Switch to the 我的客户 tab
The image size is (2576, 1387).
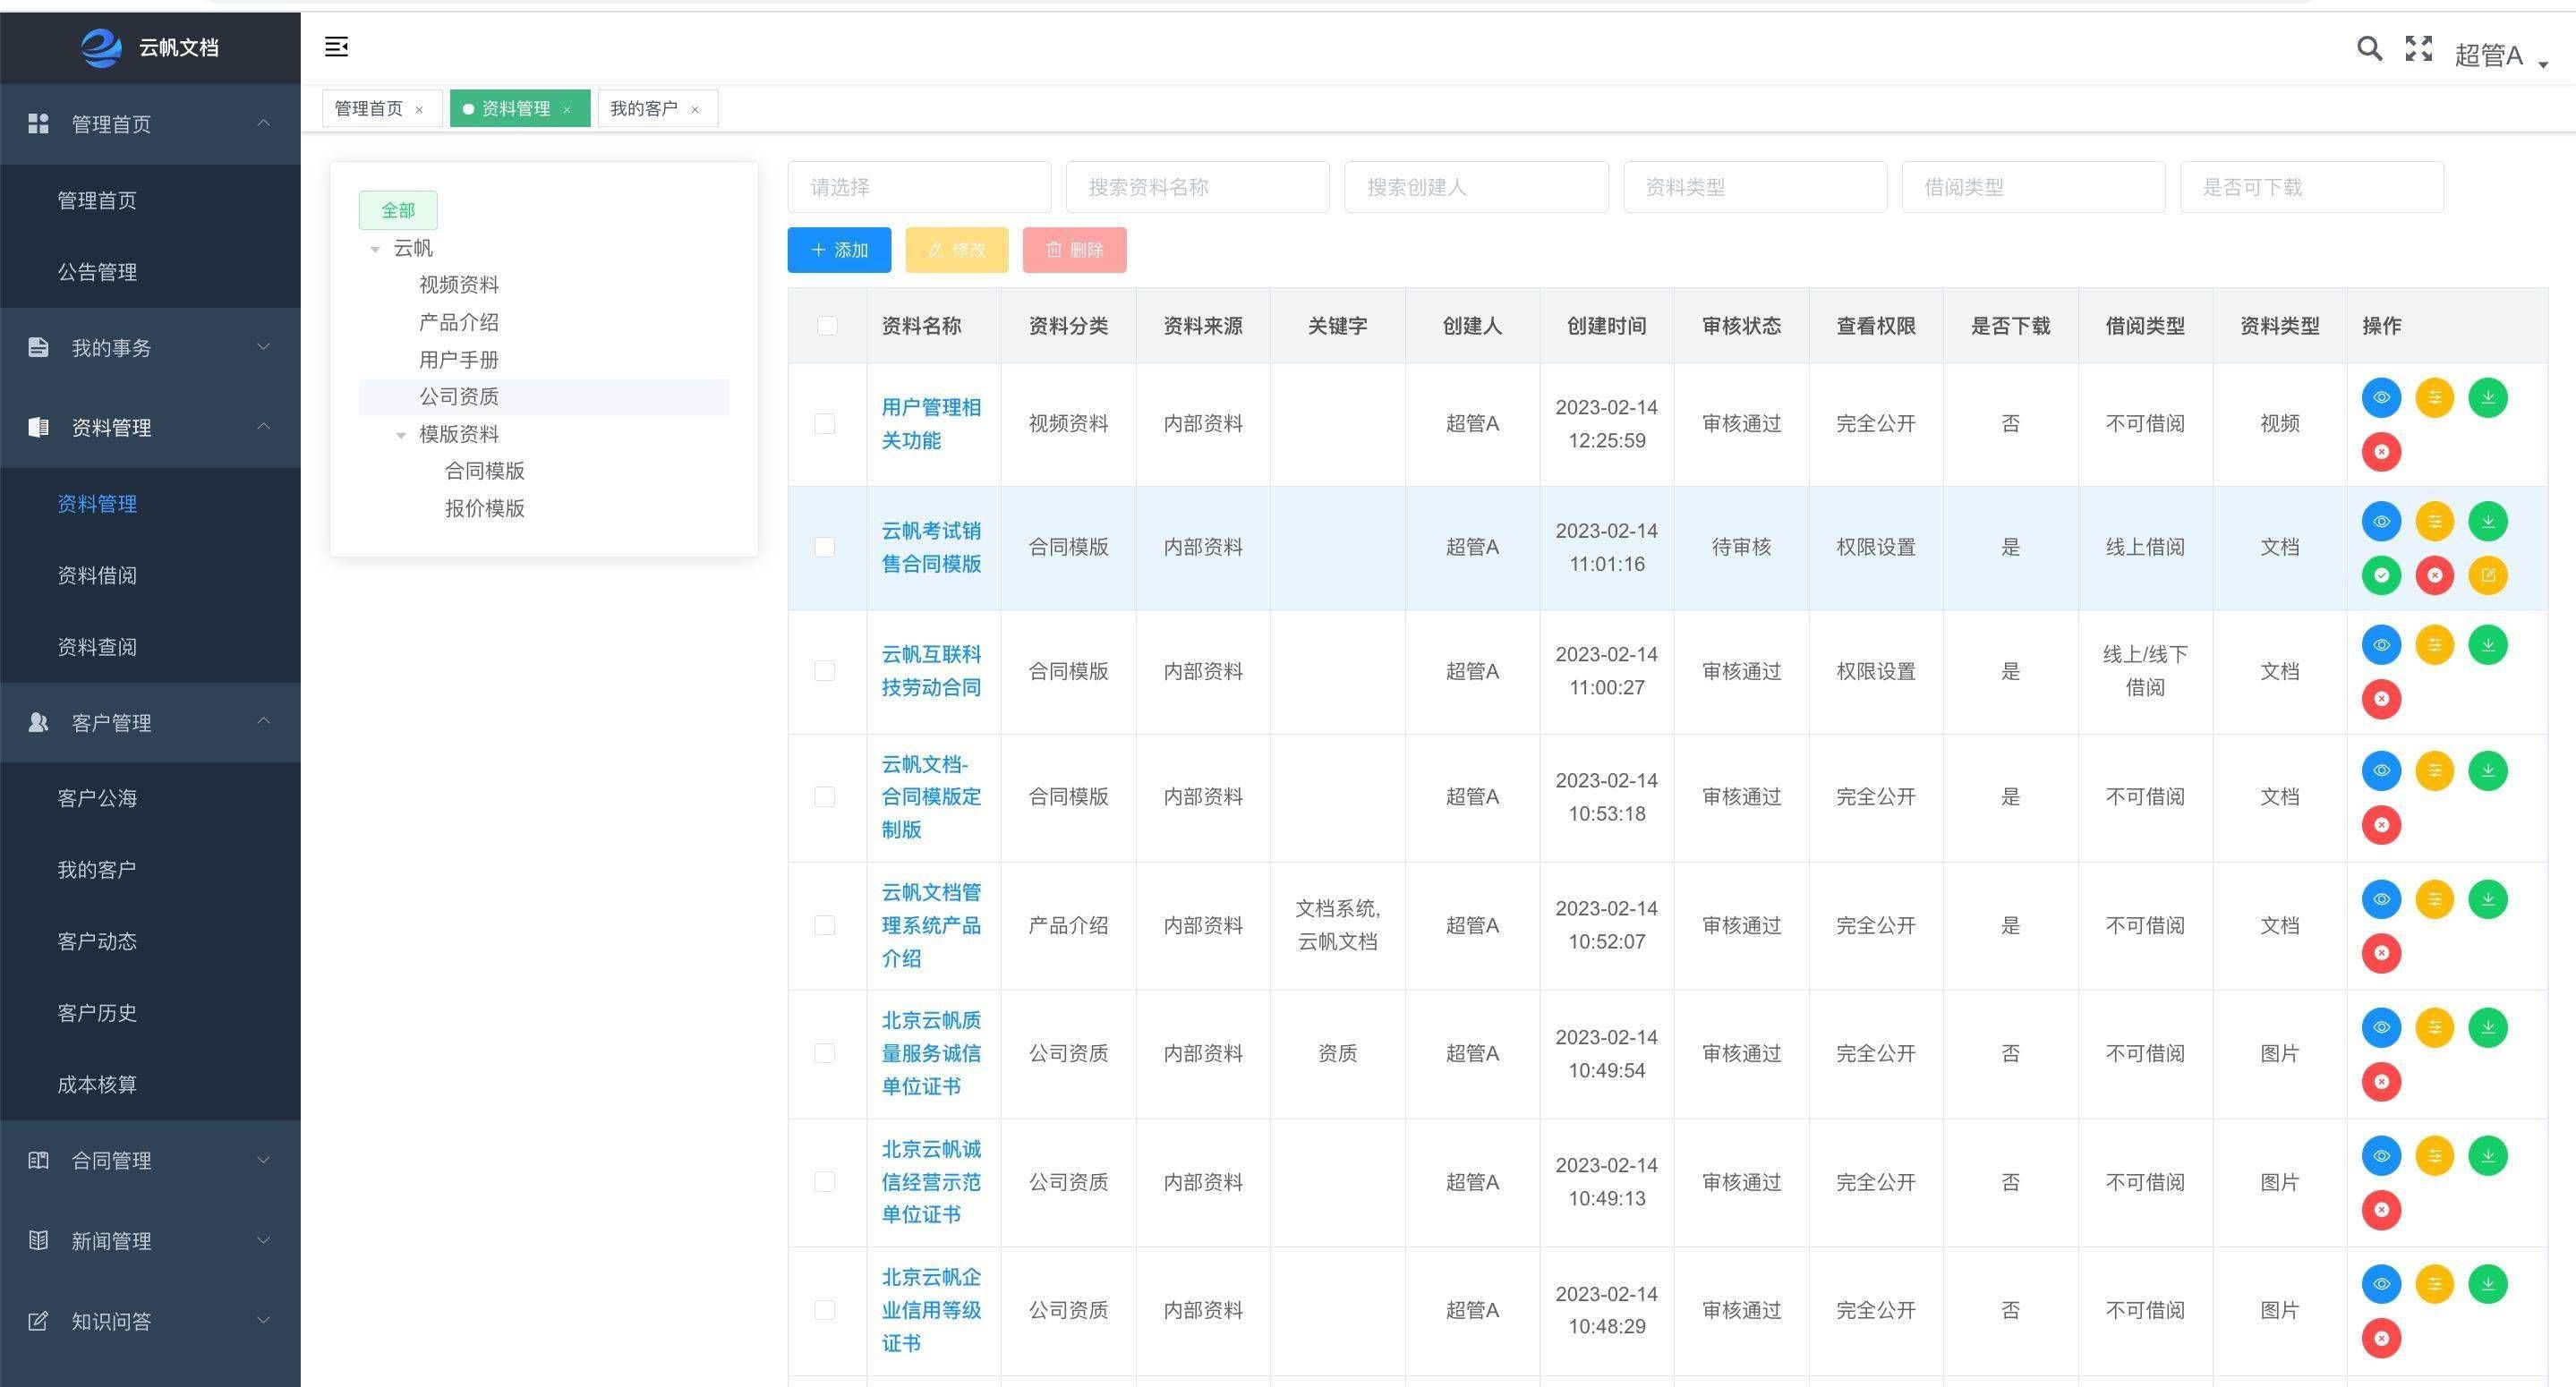point(643,108)
